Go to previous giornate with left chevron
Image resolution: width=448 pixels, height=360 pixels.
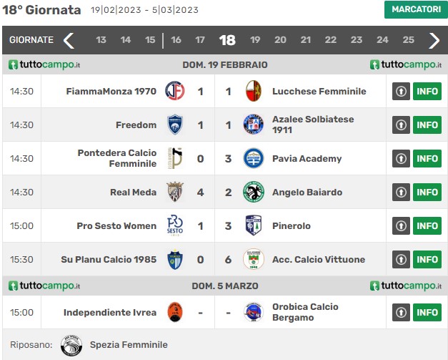pyautogui.click(x=69, y=40)
